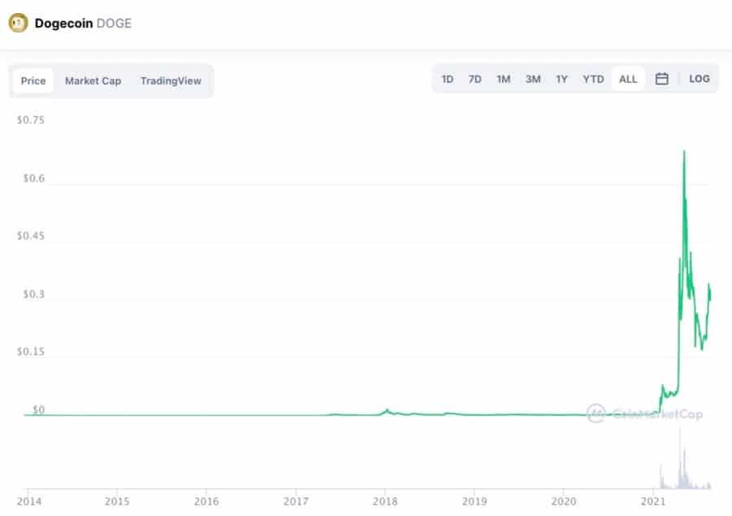Click the 2021 price spike peak
This screenshot has height=516, width=732.
pyautogui.click(x=685, y=151)
